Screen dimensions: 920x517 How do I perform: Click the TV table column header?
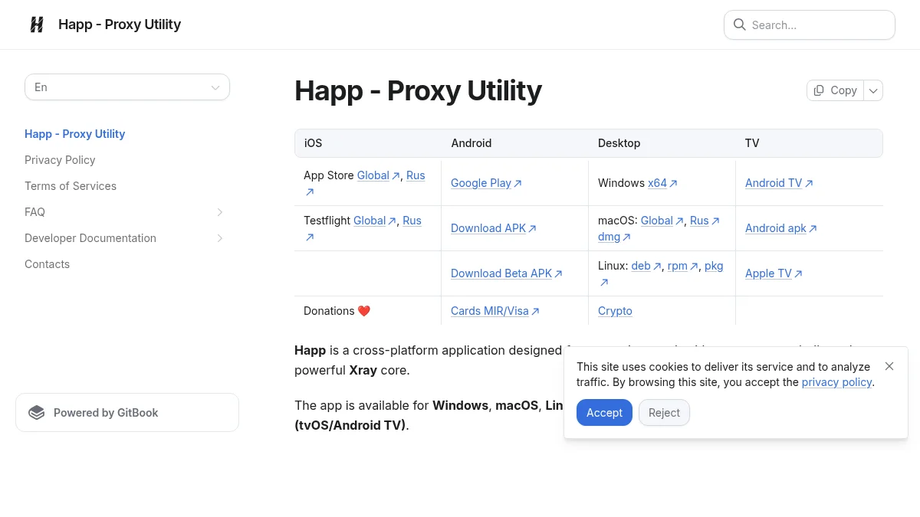point(752,143)
